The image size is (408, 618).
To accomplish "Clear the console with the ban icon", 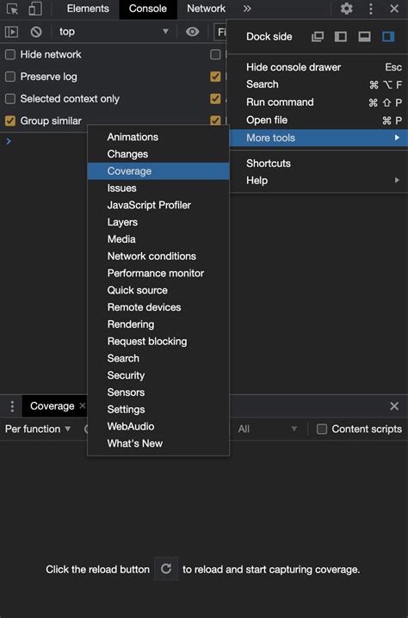I will pyautogui.click(x=36, y=32).
